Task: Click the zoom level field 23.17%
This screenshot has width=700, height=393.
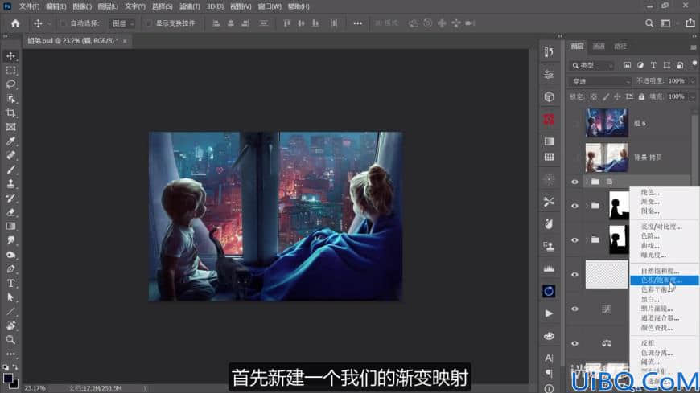Action: pos(35,388)
